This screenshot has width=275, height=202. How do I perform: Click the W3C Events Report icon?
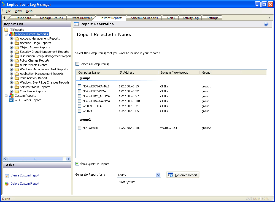point(11,100)
